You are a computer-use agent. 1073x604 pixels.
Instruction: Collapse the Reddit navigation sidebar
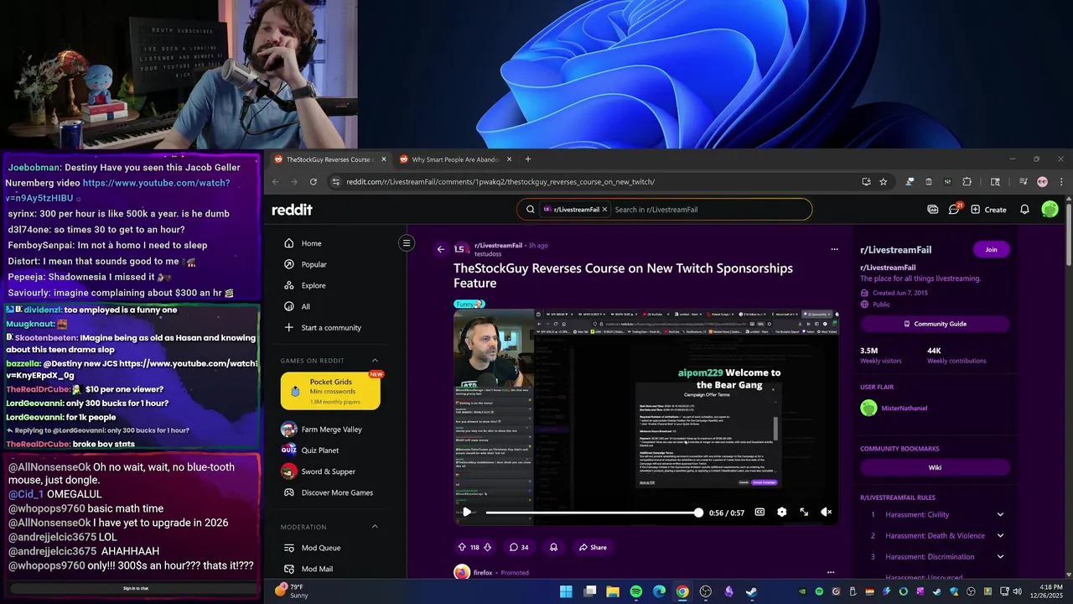[x=407, y=243]
